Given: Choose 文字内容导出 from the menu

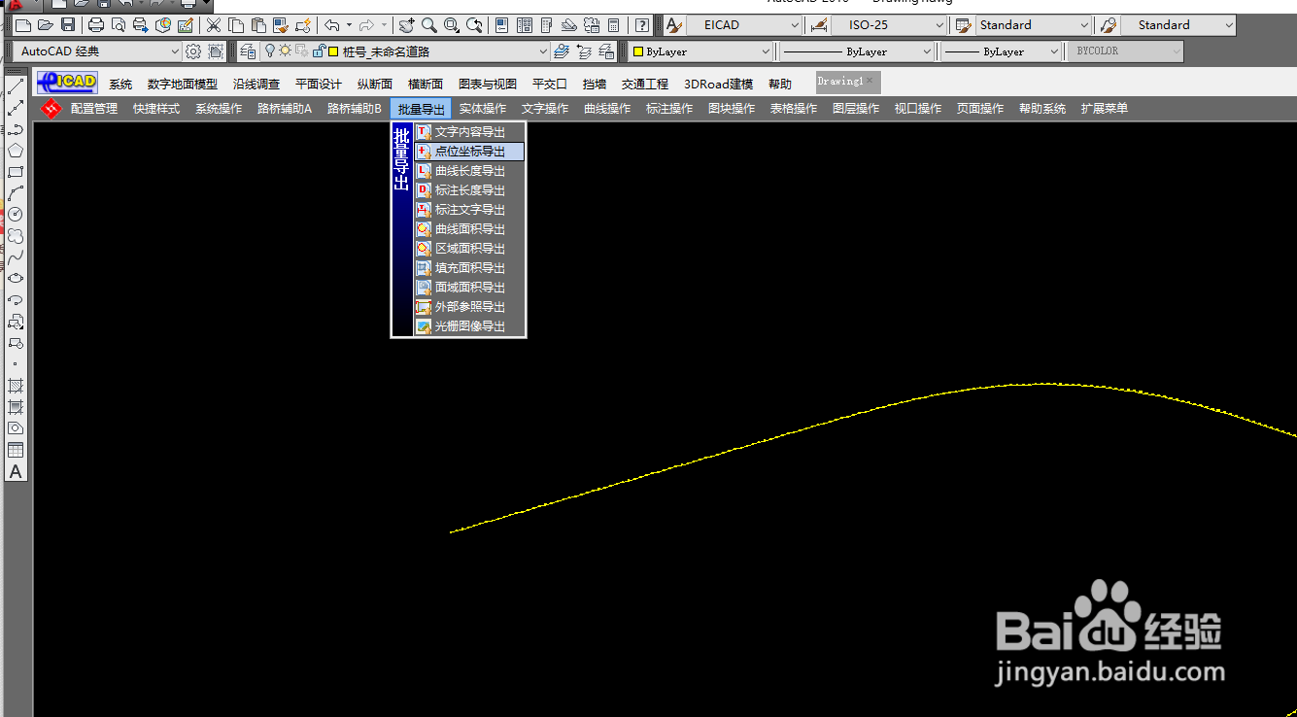Looking at the screenshot, I should [x=469, y=132].
